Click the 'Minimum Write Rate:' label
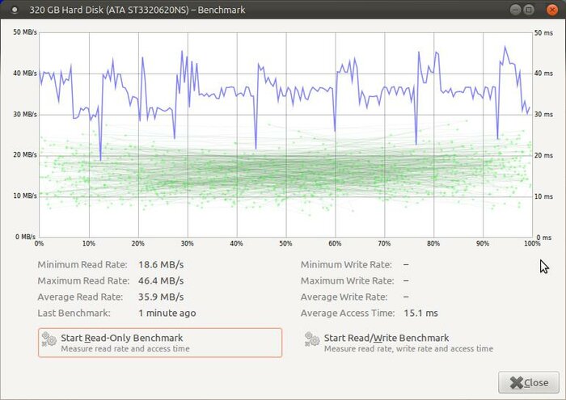Image resolution: width=566 pixels, height=400 pixels. click(346, 265)
